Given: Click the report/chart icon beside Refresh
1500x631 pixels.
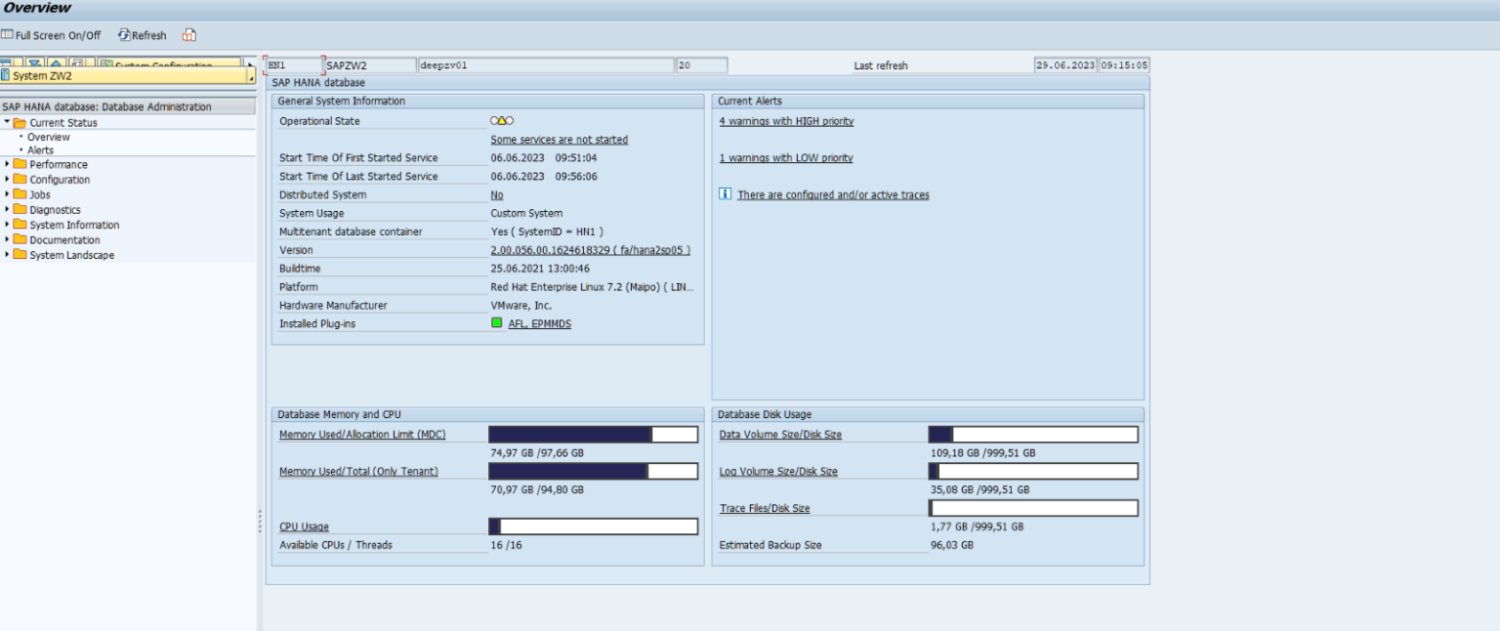Looking at the screenshot, I should point(188,35).
